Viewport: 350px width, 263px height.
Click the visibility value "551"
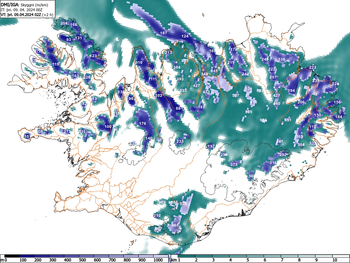click(288, 120)
